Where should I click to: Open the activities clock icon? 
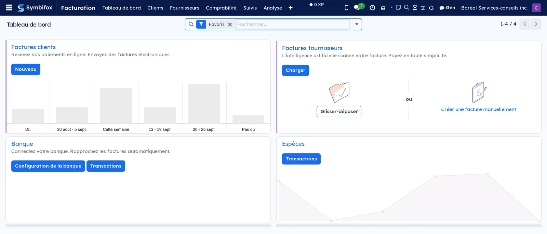point(372,7)
